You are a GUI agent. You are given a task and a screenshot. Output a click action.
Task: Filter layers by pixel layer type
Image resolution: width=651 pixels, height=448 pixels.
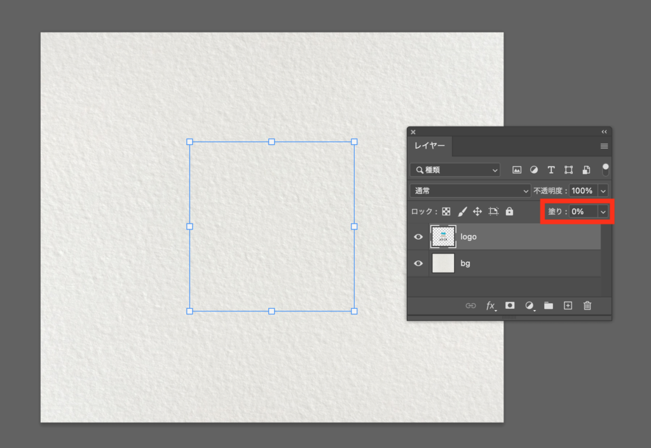click(x=516, y=170)
